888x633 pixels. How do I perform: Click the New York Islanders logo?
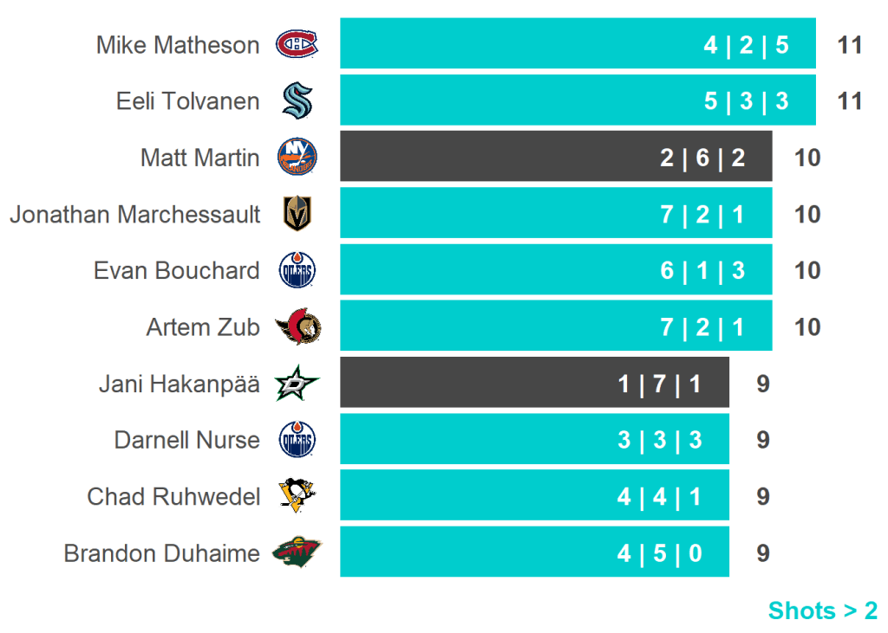(297, 158)
